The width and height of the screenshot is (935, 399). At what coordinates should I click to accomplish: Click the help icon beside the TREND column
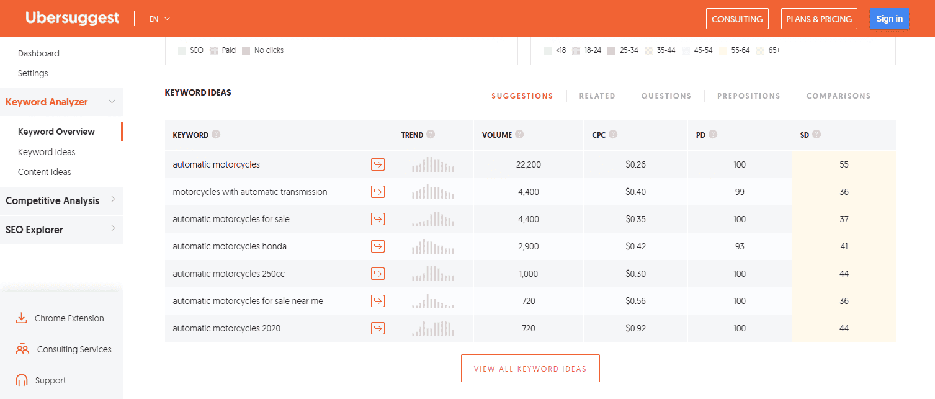(x=432, y=134)
